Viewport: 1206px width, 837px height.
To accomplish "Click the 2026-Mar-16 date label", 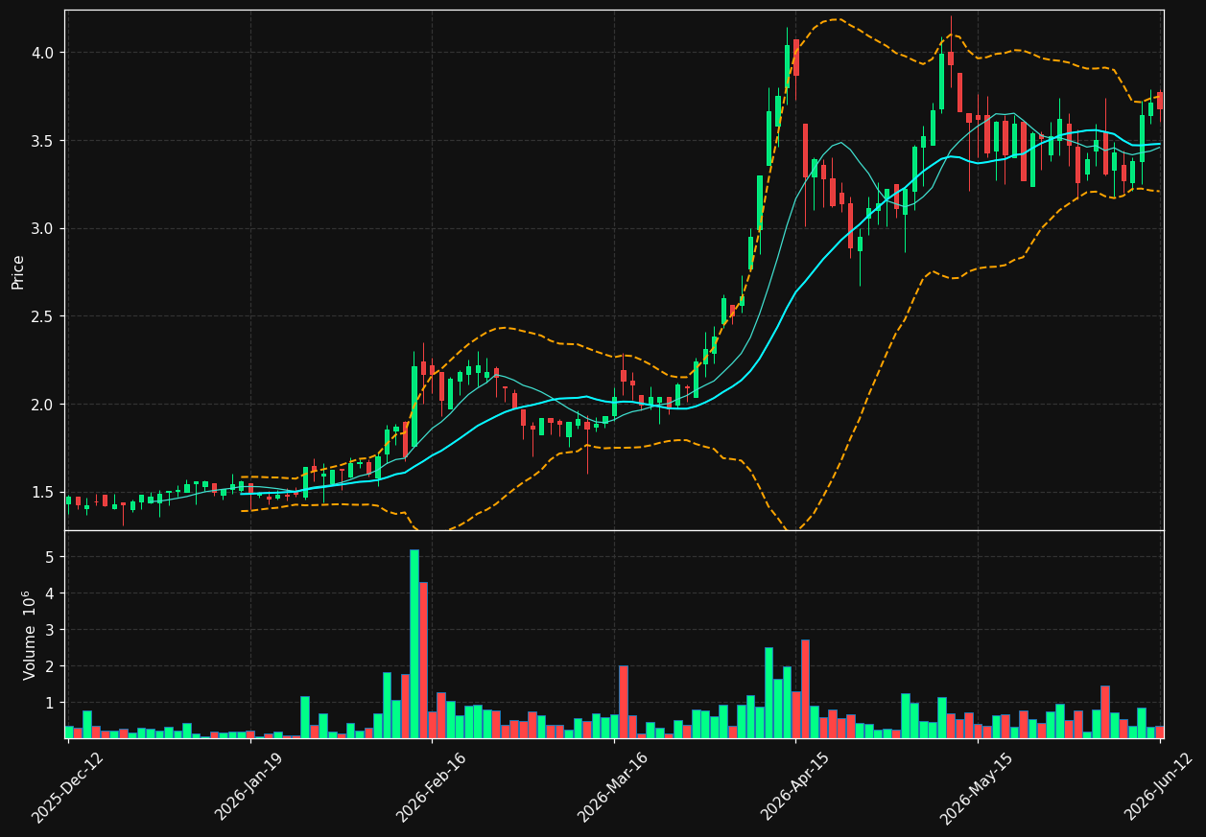I will coord(612,787).
